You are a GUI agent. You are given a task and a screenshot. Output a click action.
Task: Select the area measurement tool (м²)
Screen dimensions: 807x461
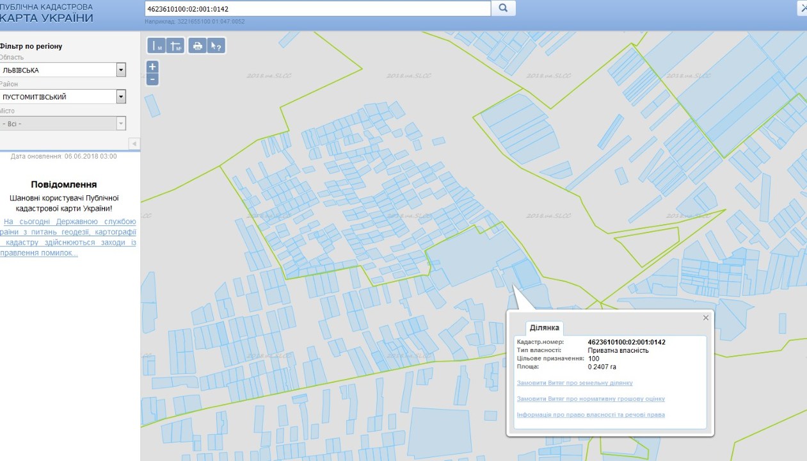[x=175, y=46]
